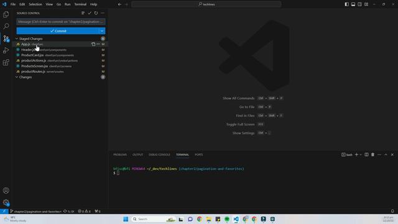Click the commit checkmark in Source Control header
The height and width of the screenshot is (224, 398).
[x=90, y=13]
